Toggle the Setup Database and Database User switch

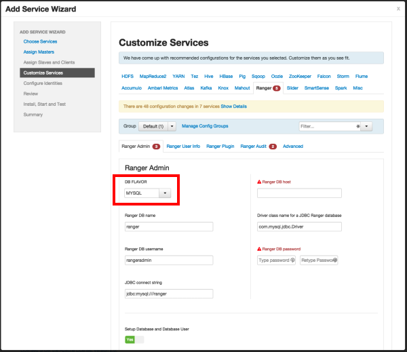tap(134, 340)
